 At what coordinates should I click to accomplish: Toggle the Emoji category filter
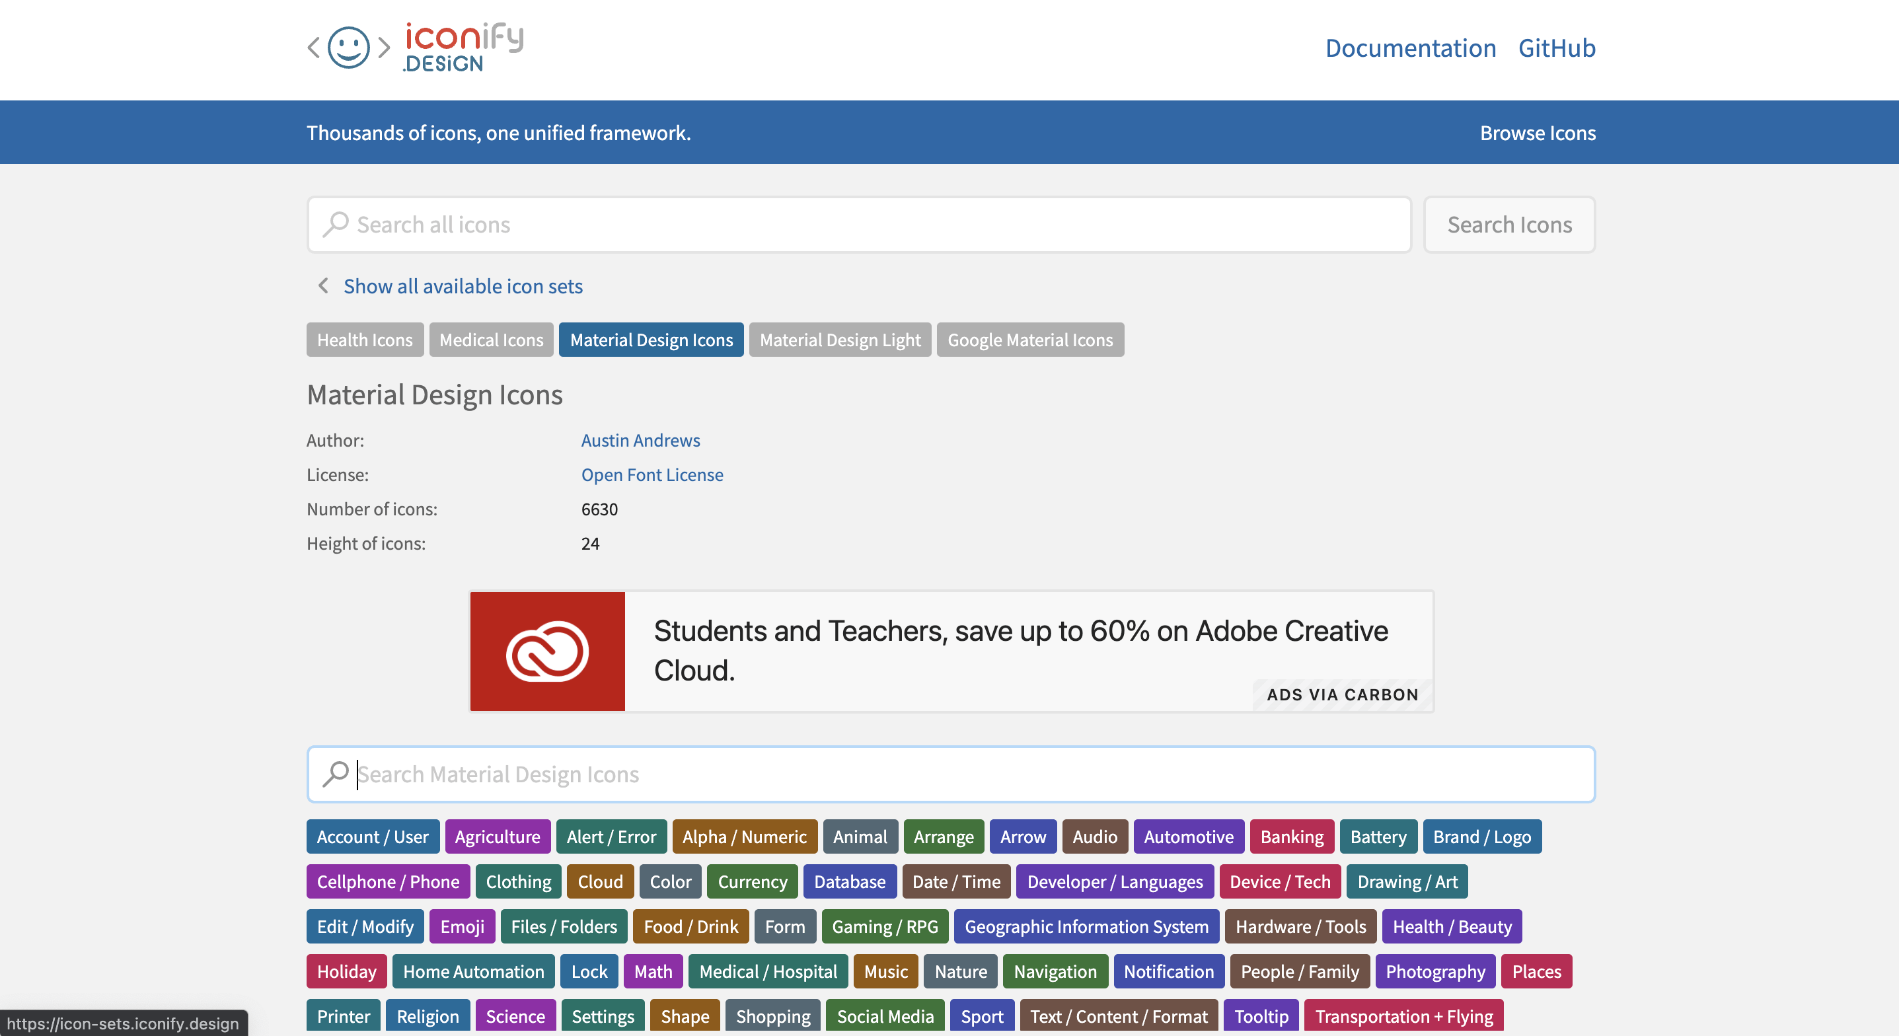(x=463, y=927)
